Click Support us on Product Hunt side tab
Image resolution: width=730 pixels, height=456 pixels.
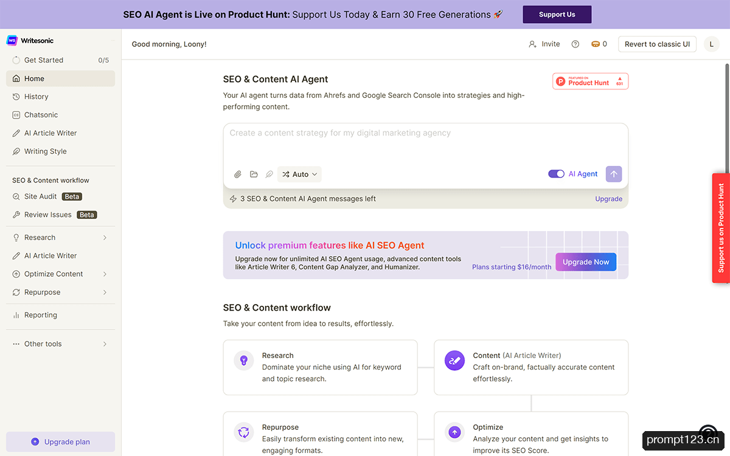tap(721, 228)
